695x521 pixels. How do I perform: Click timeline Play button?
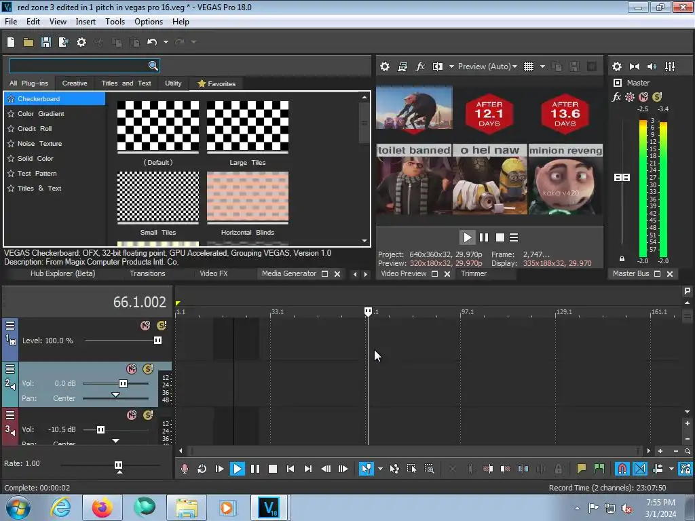pos(237,469)
